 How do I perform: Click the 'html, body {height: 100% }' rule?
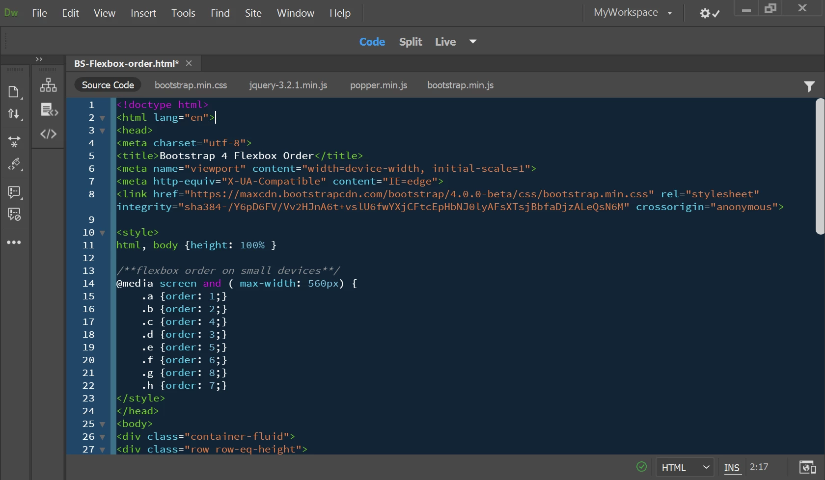click(196, 245)
